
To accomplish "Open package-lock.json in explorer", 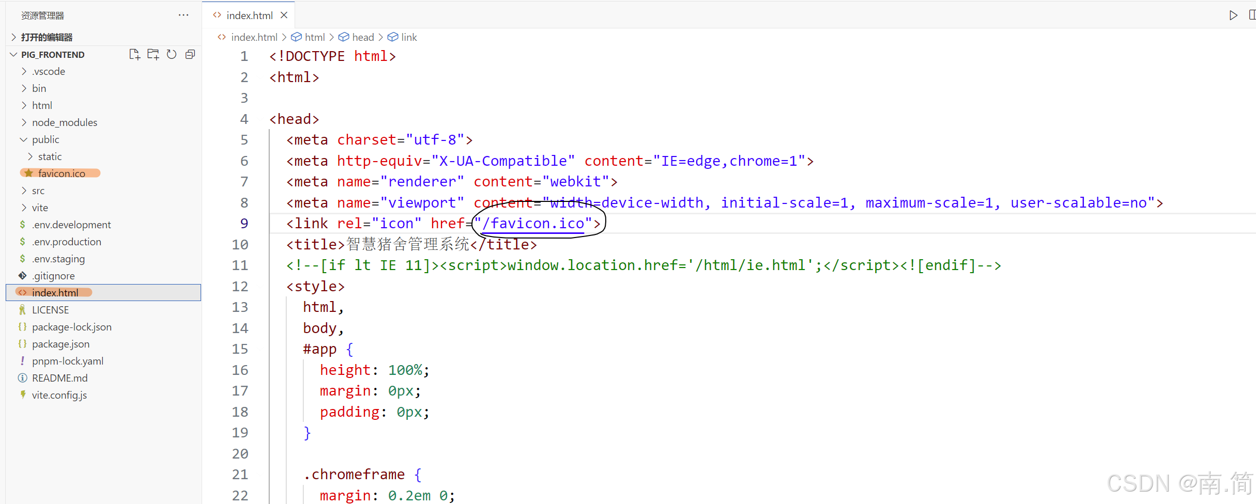I will [x=103, y=327].
